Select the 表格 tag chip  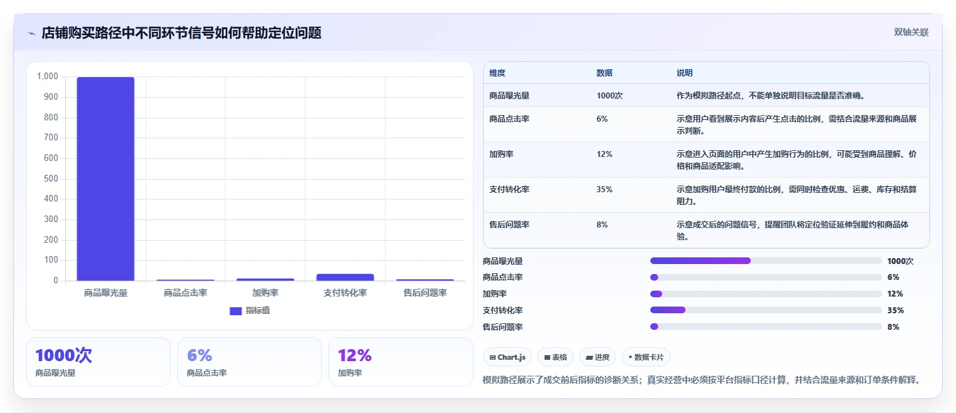(556, 357)
